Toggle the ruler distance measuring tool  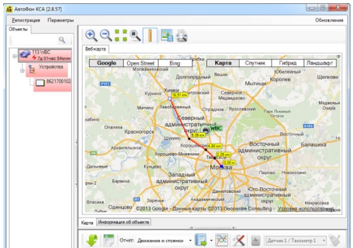[x=150, y=35]
